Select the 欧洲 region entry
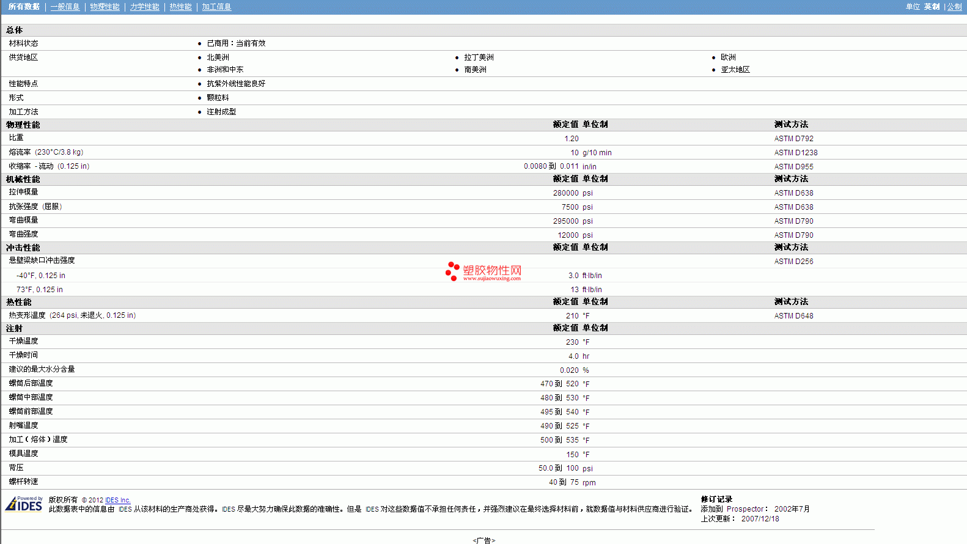This screenshot has width=967, height=544. pos(728,57)
